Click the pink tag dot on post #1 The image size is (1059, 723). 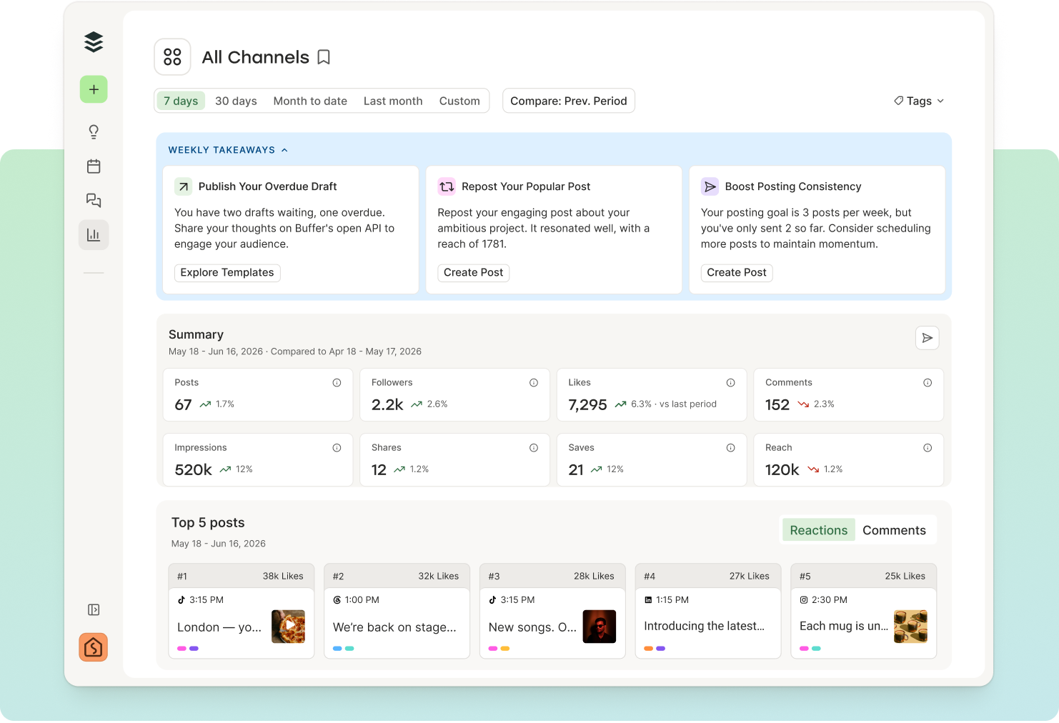[182, 649]
